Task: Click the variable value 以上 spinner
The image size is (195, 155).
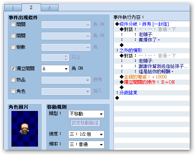Action: [55, 58]
